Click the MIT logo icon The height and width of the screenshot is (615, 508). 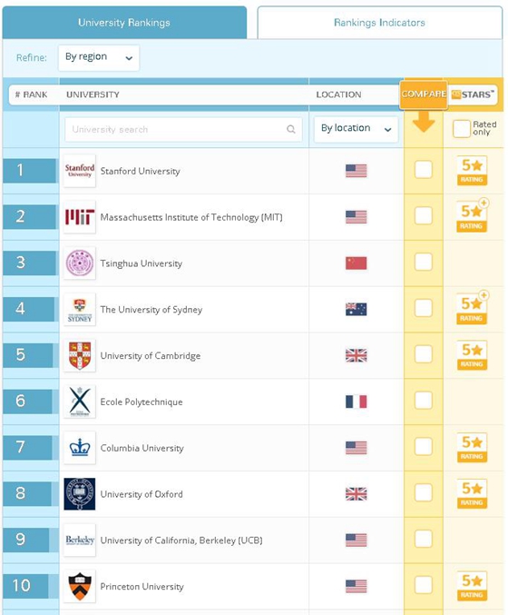click(x=80, y=217)
